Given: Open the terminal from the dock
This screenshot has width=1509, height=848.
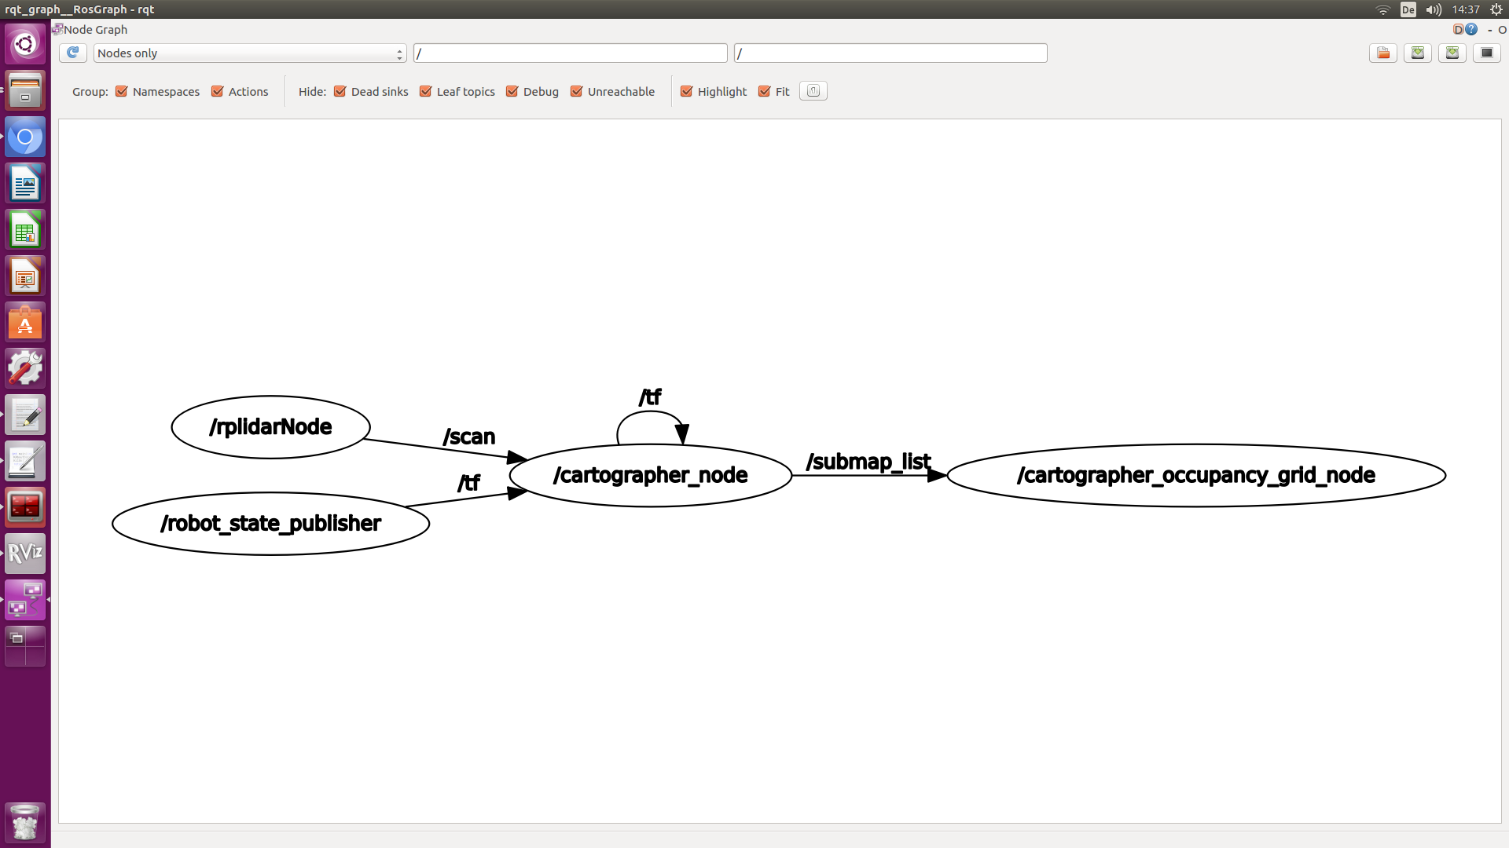Looking at the screenshot, I should click(x=25, y=506).
